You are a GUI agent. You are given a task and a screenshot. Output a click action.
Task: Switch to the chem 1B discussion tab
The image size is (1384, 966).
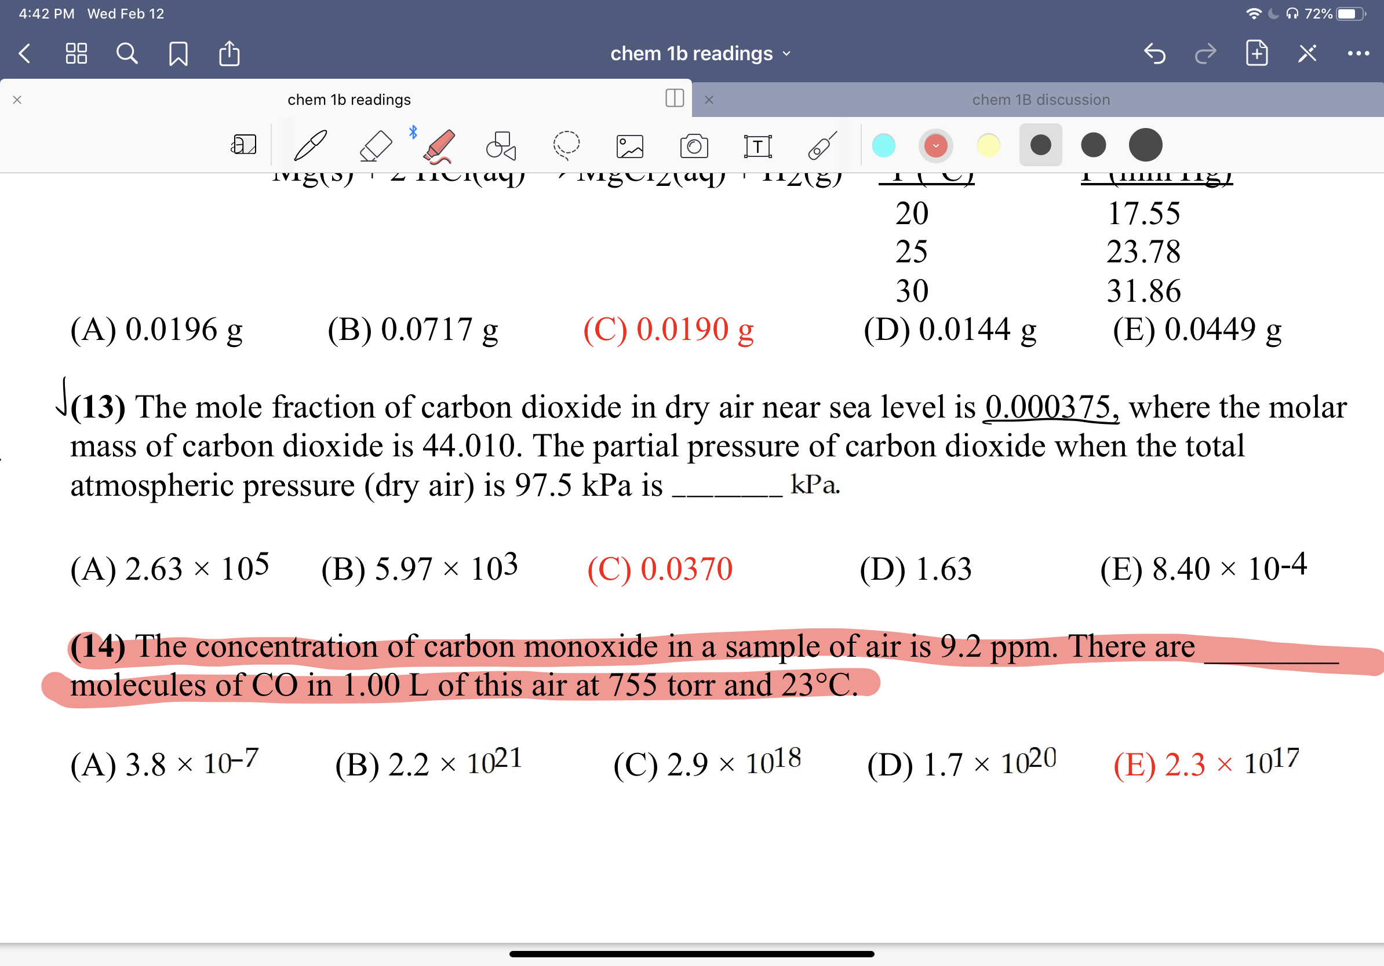pyautogui.click(x=1041, y=100)
